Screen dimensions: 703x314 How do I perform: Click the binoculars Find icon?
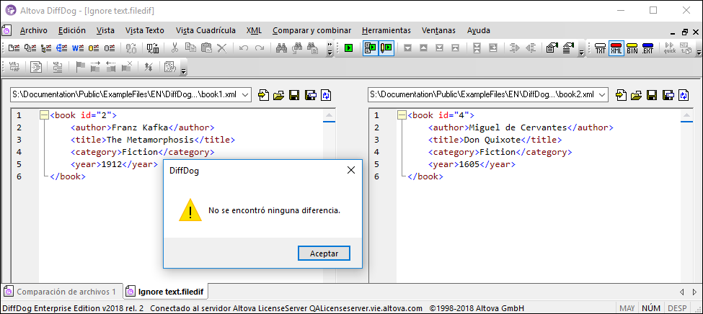pos(282,48)
